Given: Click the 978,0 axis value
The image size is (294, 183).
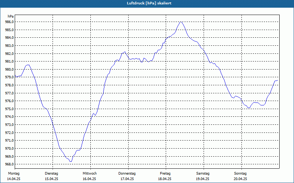Looking at the screenshot, I should (9, 85).
